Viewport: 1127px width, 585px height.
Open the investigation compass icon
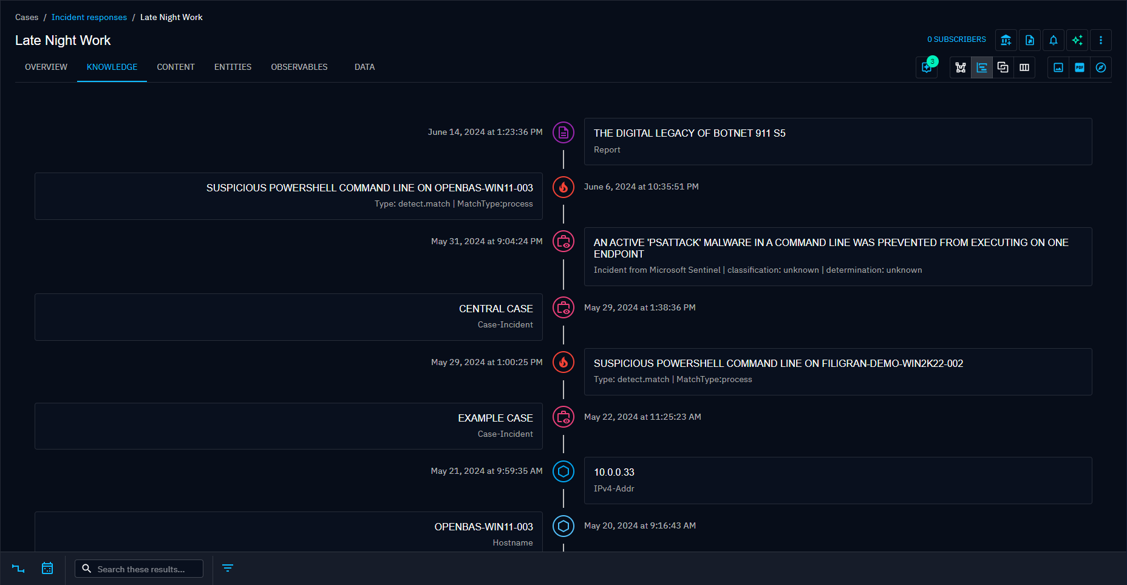1100,67
